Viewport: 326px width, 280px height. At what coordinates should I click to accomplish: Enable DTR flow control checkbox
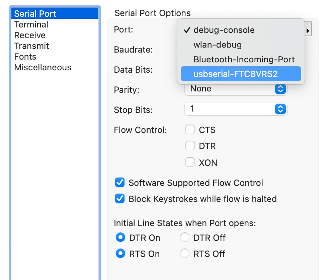pos(190,145)
